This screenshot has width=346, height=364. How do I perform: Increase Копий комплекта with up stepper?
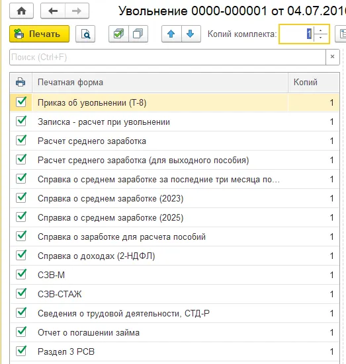(321, 30)
